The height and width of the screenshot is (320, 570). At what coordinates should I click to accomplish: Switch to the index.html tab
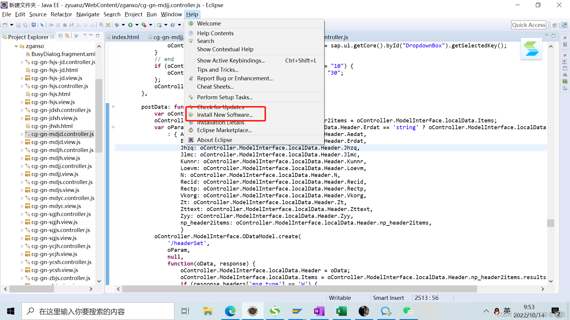[126, 37]
